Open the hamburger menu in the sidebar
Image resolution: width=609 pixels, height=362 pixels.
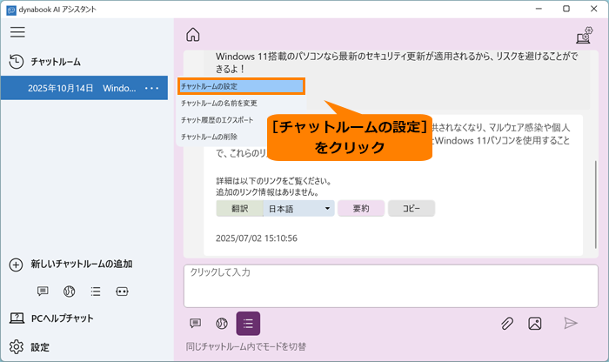click(17, 32)
